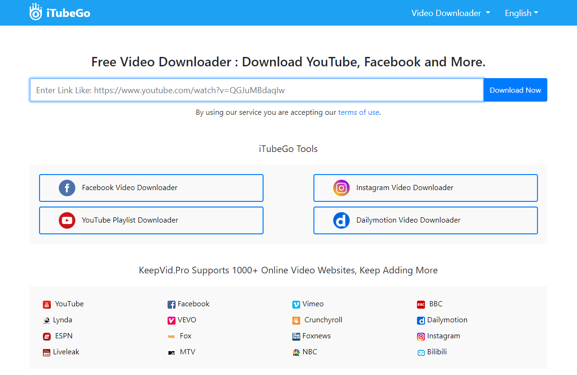Select Fox in supported sites list
The width and height of the screenshot is (577, 375).
185,336
